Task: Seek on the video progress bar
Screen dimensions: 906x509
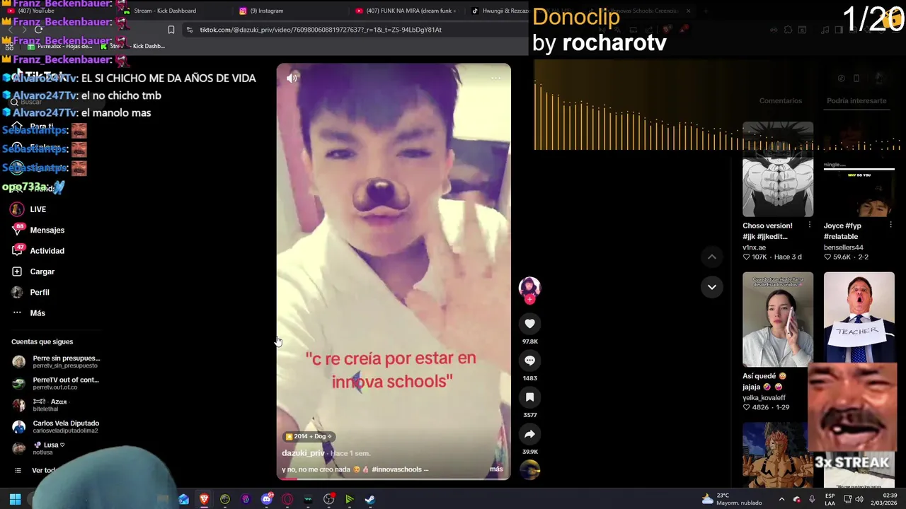Action: click(393, 479)
